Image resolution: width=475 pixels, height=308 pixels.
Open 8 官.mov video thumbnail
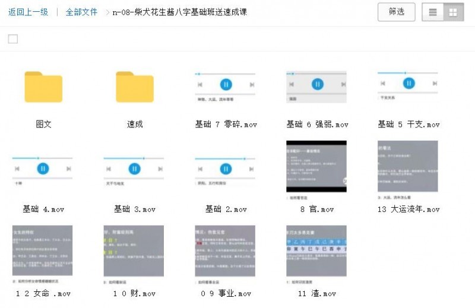316,166
